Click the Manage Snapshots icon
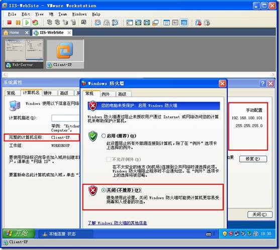Image resolution: width=280 pixels, height=250 pixels. point(115,23)
